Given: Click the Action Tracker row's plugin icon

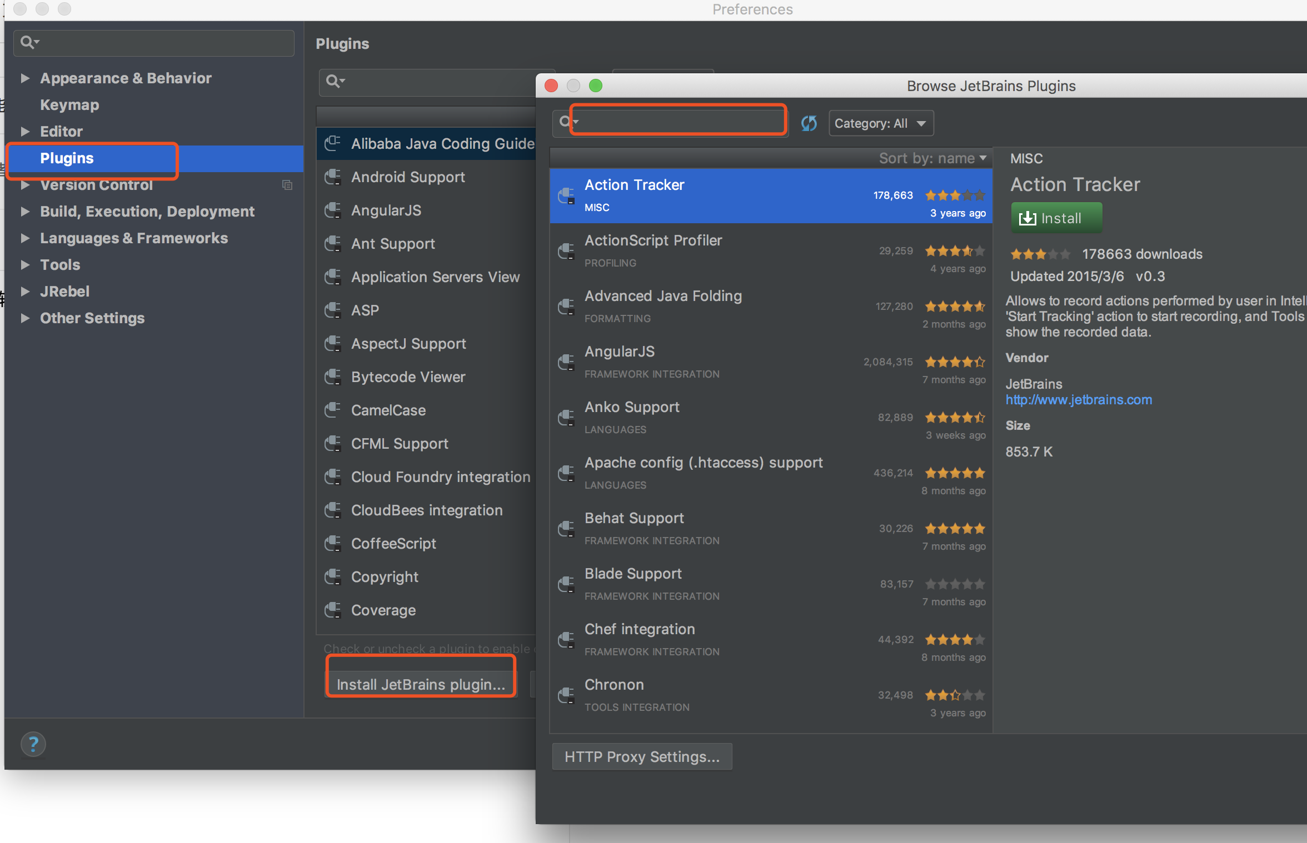Looking at the screenshot, I should pyautogui.click(x=566, y=196).
